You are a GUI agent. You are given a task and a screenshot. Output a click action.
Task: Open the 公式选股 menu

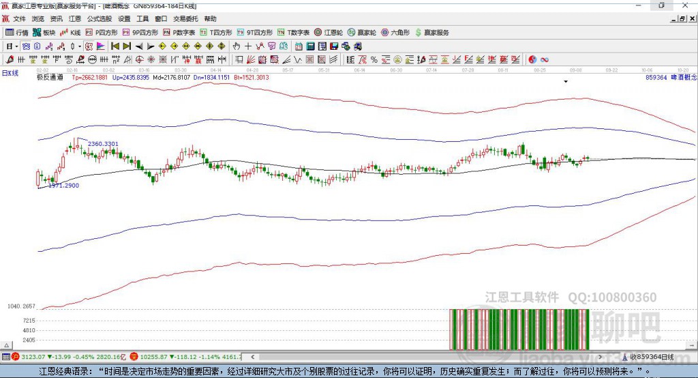pos(100,18)
